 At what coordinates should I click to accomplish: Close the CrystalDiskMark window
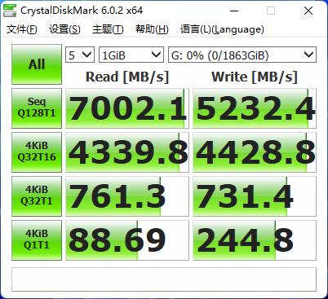(x=308, y=11)
